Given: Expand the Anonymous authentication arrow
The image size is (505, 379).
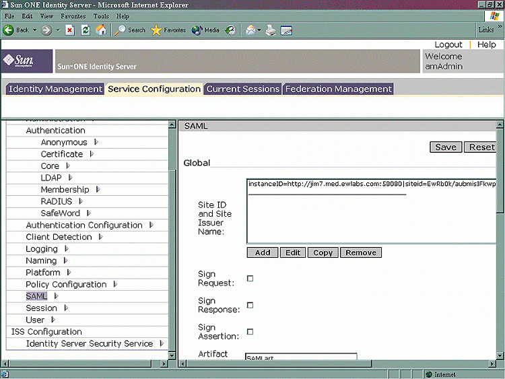Looking at the screenshot, I should pos(96,141).
